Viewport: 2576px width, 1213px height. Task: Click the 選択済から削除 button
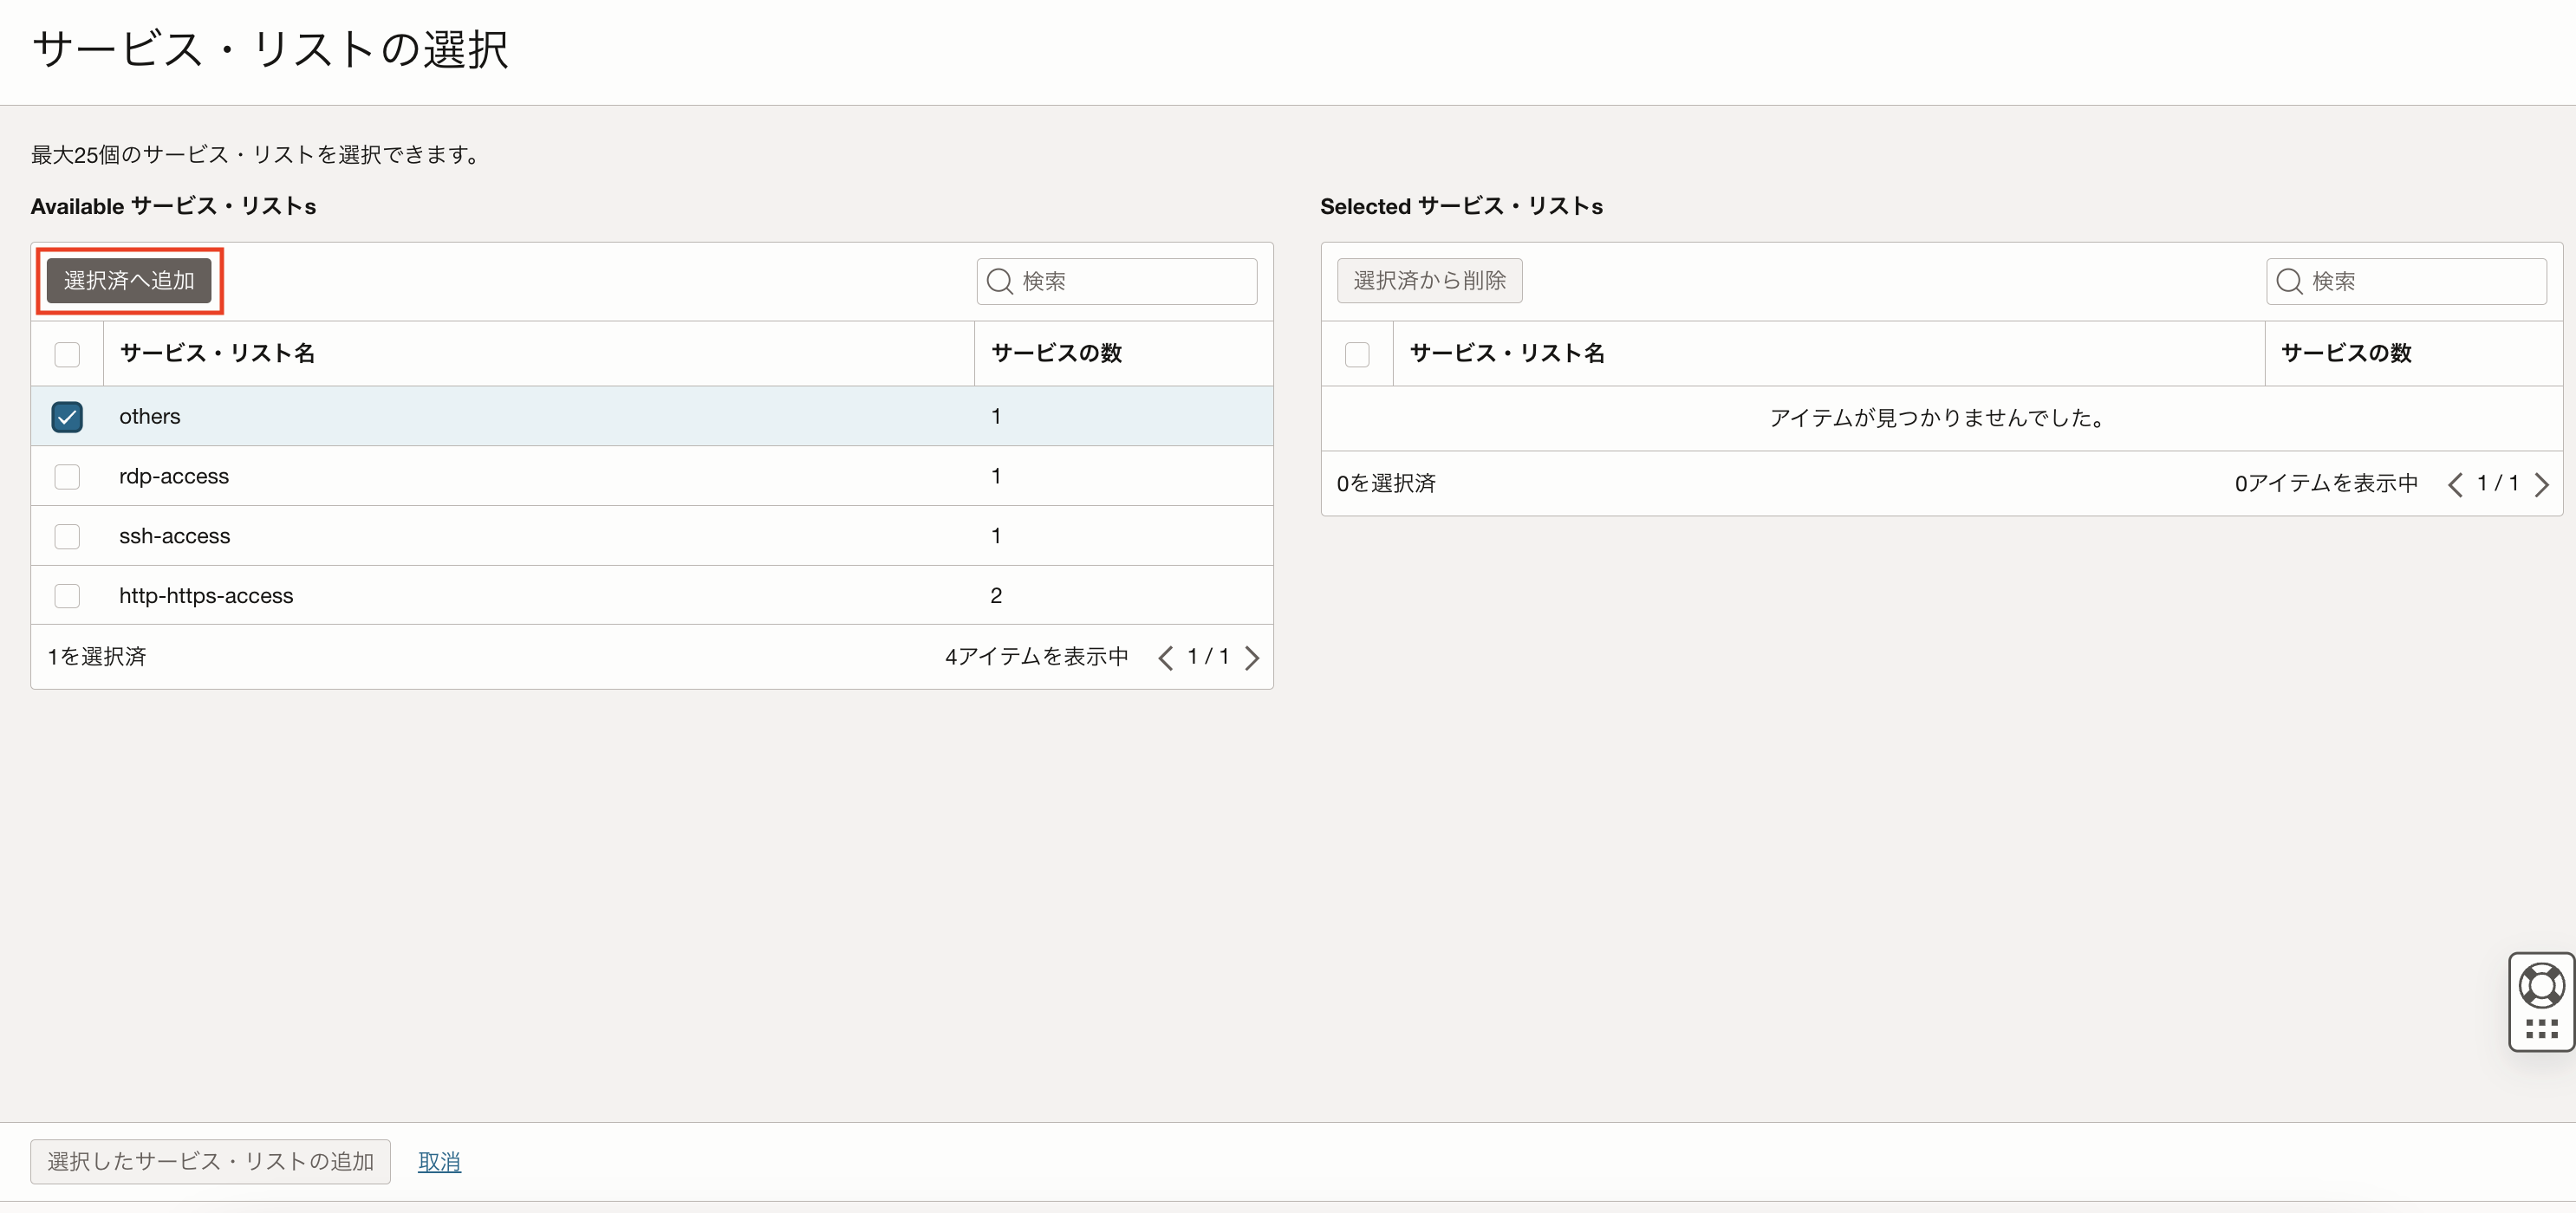[1429, 281]
